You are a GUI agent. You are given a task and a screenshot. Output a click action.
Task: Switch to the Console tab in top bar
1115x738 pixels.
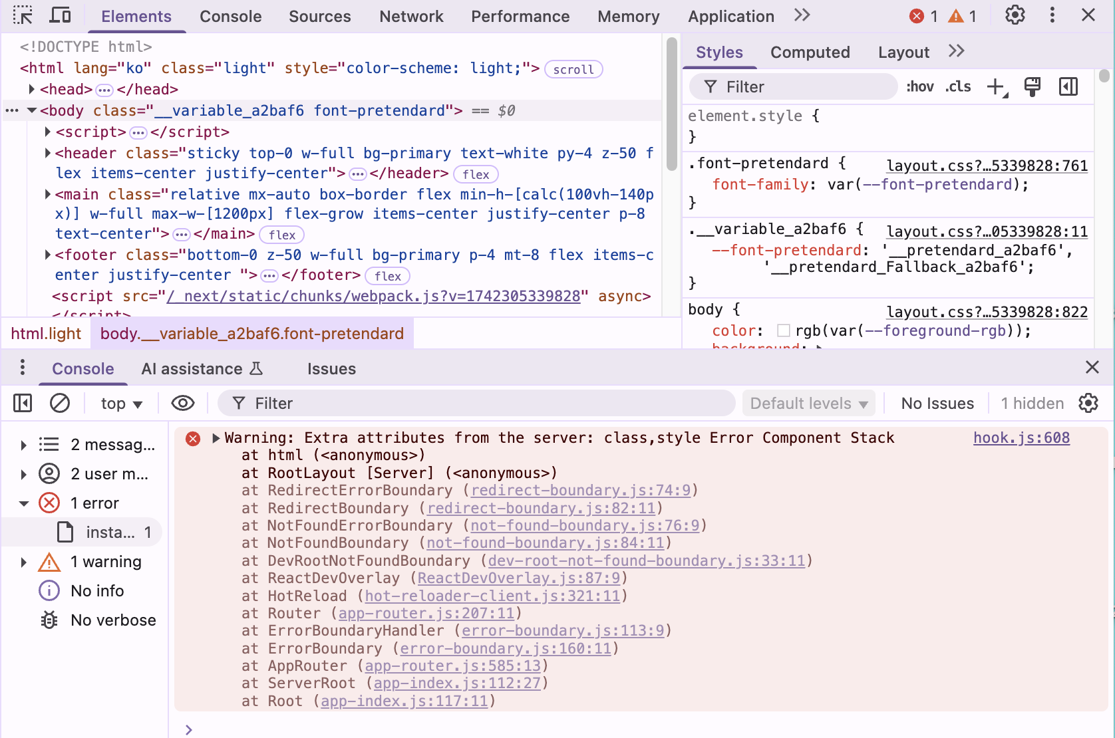(x=231, y=17)
